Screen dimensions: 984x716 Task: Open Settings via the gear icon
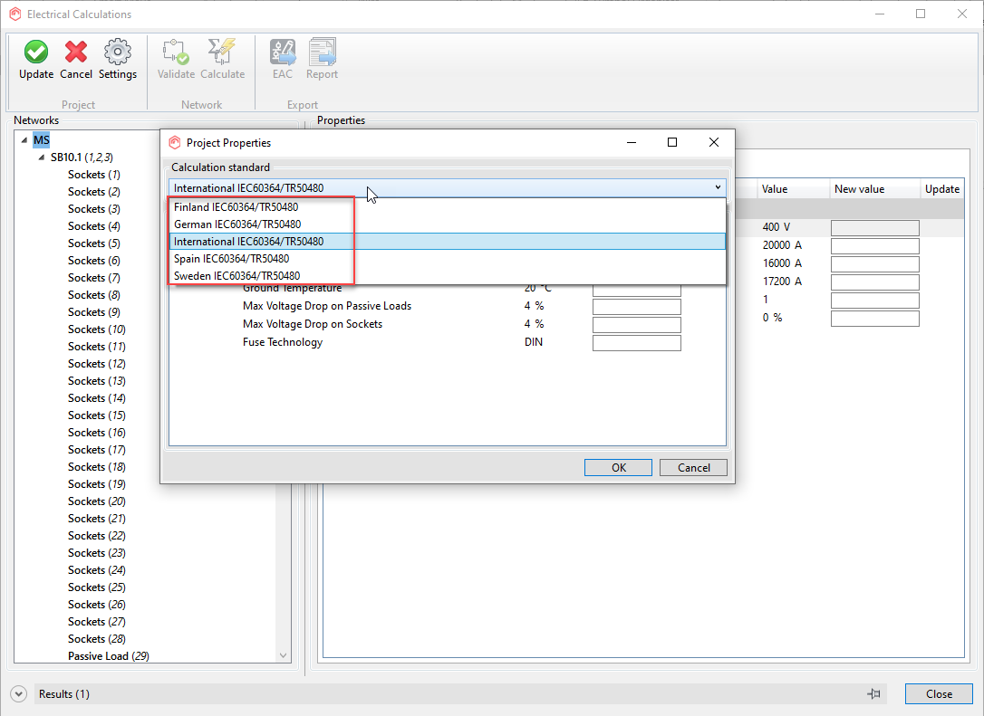(x=118, y=53)
